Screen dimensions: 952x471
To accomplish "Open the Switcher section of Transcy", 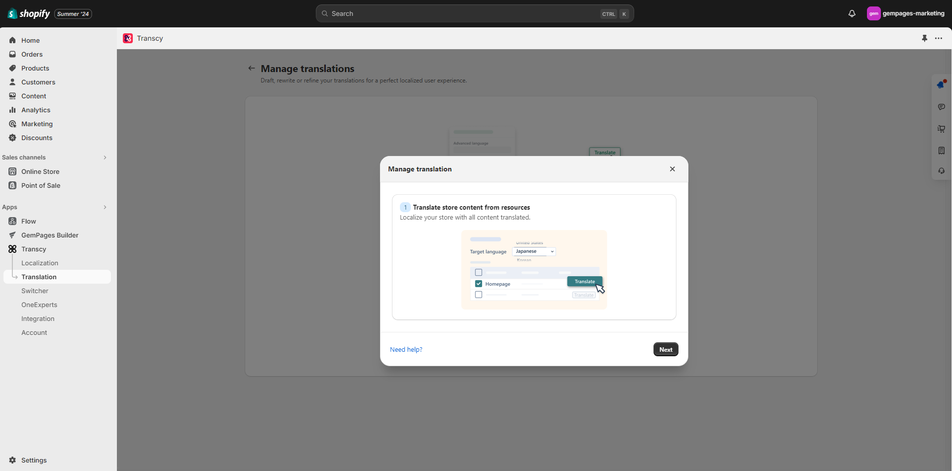I will pyautogui.click(x=34, y=291).
